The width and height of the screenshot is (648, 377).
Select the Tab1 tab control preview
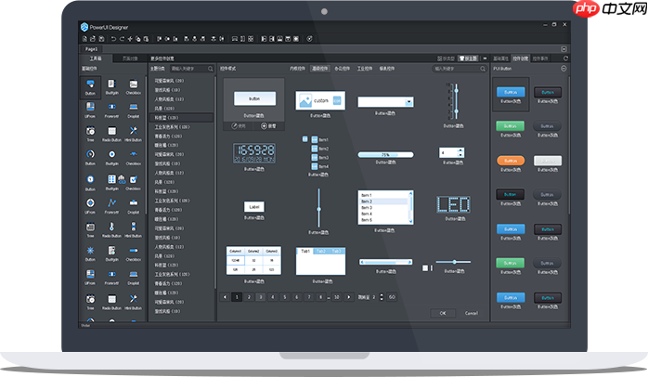(x=320, y=261)
